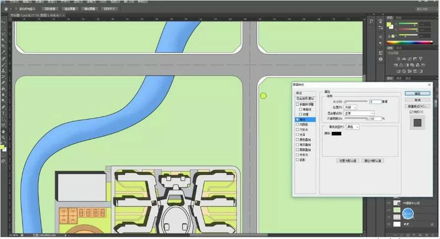Select the Horizontal Type tool

point(3,113)
